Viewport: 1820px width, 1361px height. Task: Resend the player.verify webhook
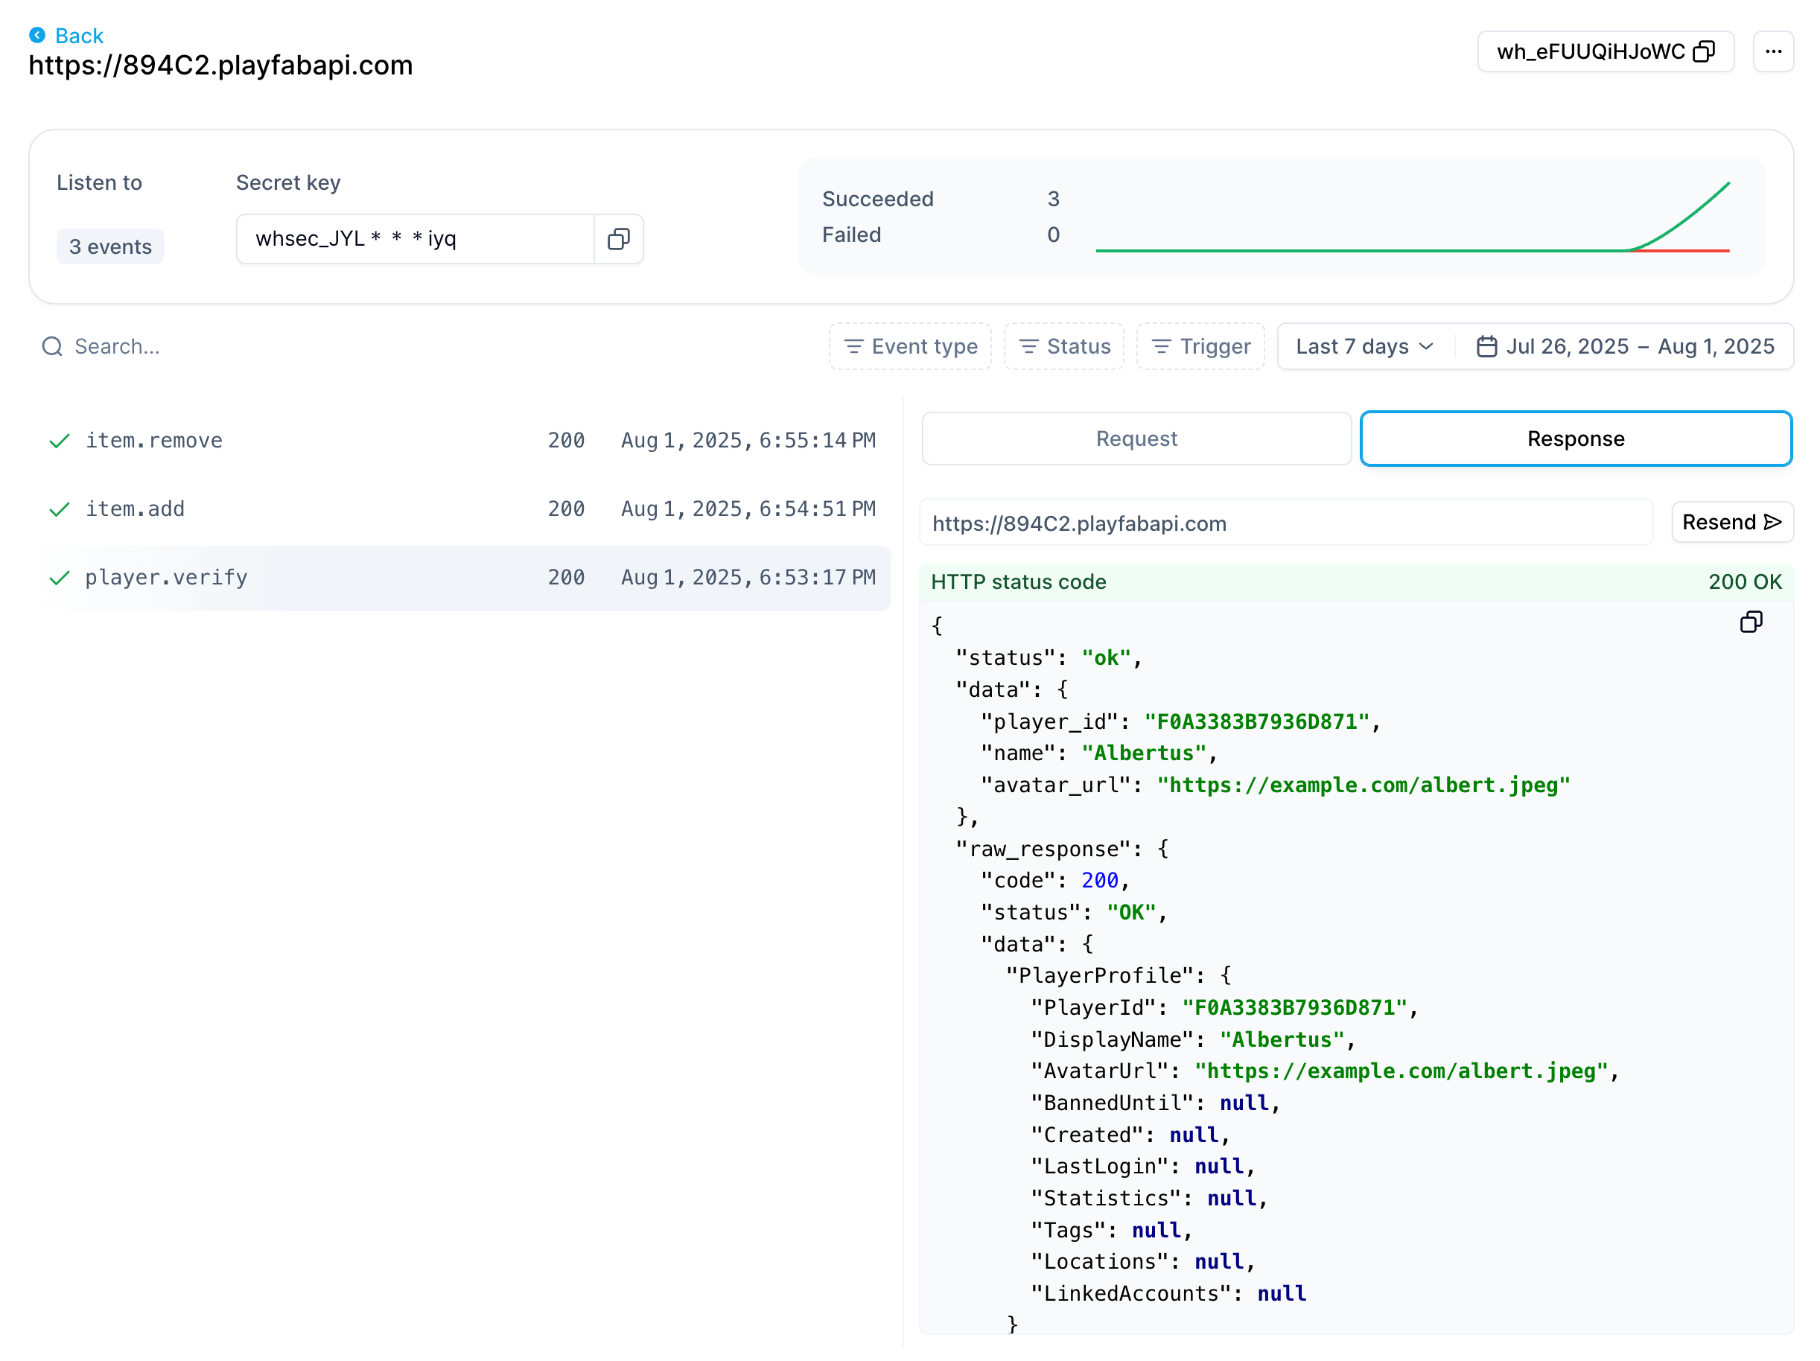click(x=1732, y=522)
